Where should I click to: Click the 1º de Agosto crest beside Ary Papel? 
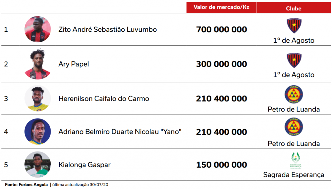click(294, 61)
